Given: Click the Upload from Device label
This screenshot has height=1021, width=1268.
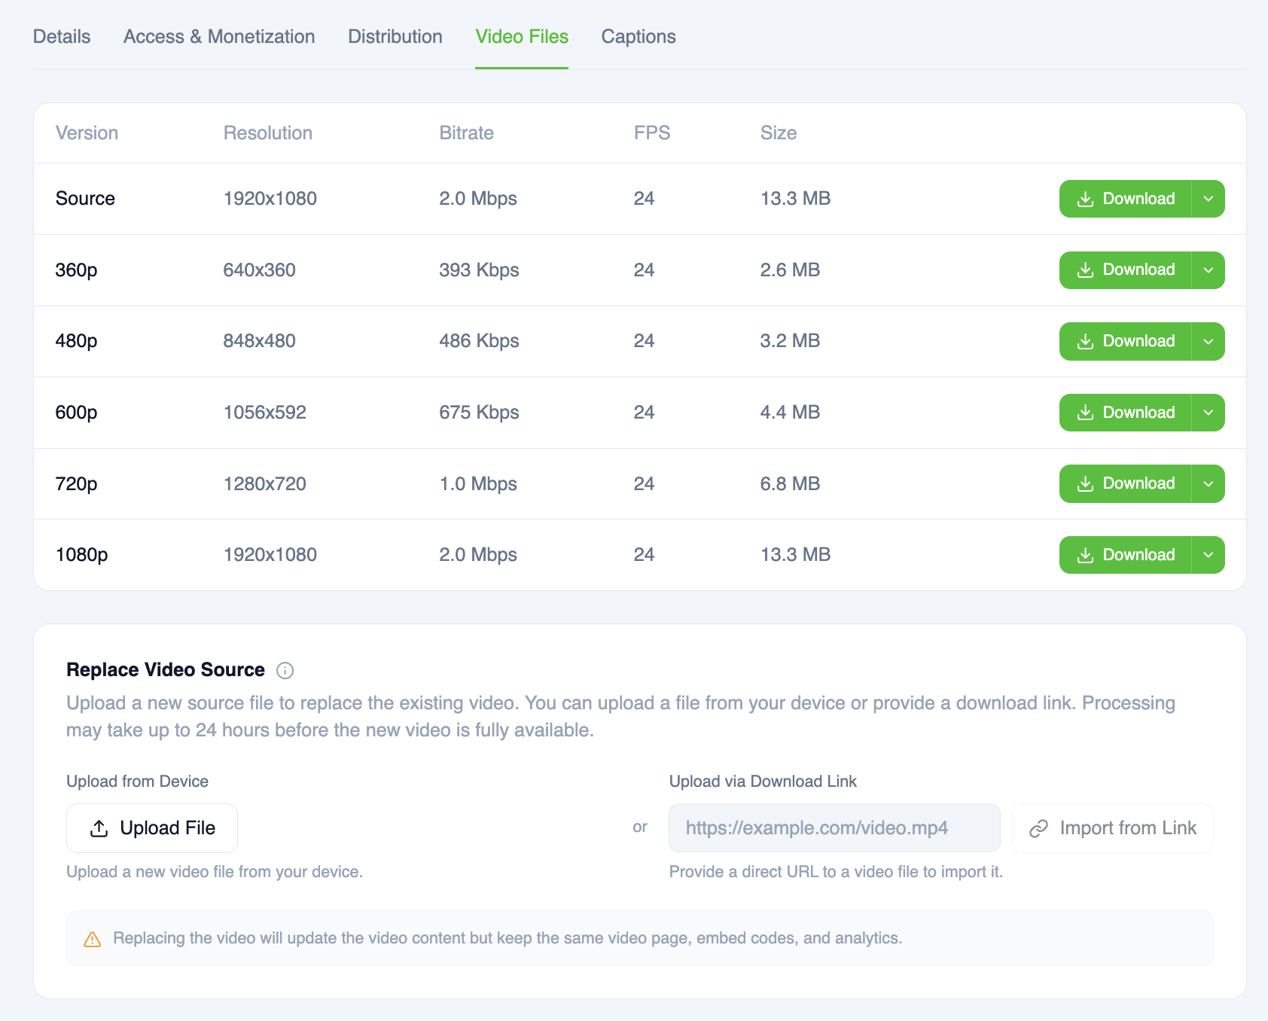Looking at the screenshot, I should point(138,782).
